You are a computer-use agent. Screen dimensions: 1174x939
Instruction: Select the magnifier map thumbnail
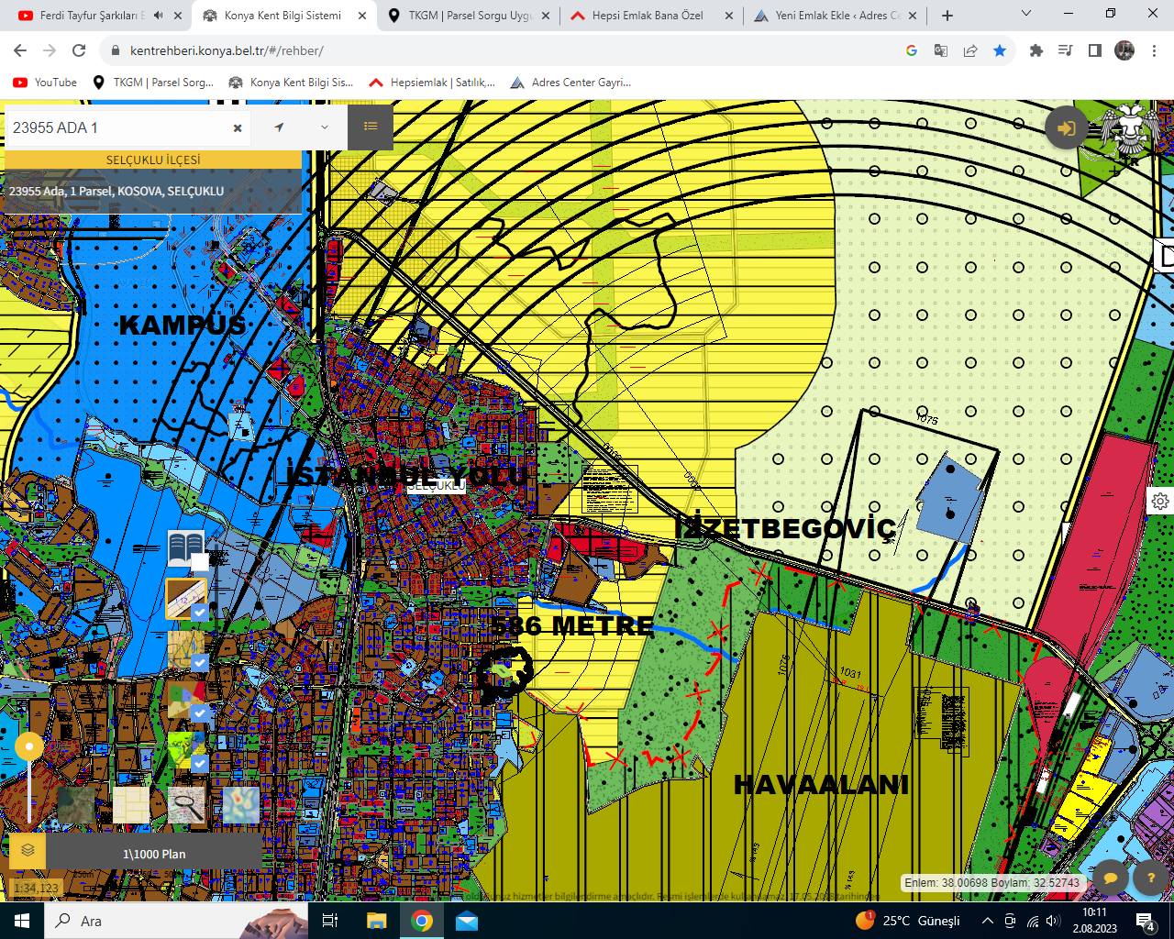tap(186, 805)
